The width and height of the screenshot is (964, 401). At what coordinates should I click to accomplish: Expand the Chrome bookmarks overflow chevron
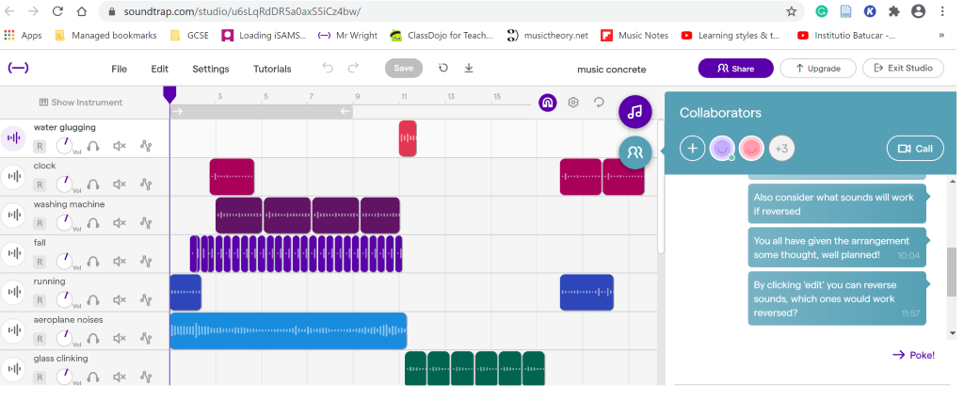point(941,36)
